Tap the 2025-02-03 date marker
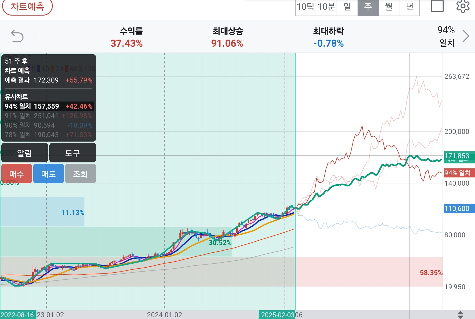Screen dimensions: 475x319 (277, 315)
